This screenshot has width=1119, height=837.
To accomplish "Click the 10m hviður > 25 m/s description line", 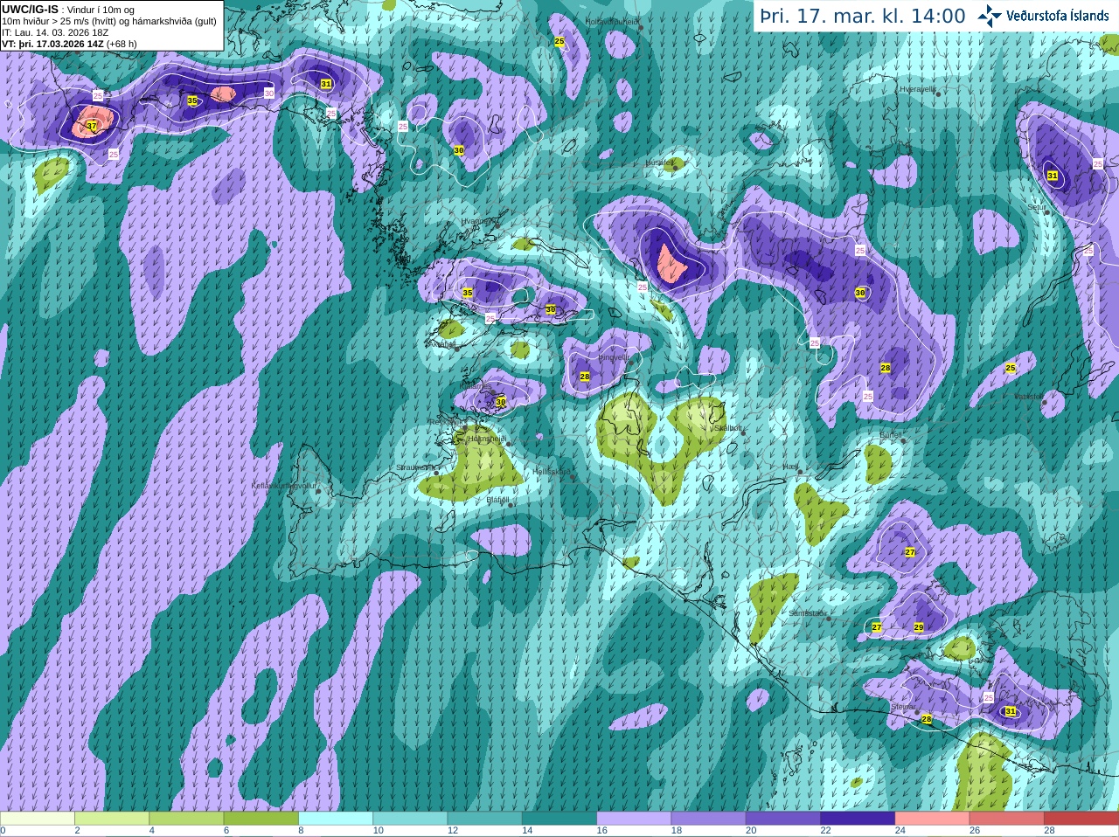I will click(109, 21).
